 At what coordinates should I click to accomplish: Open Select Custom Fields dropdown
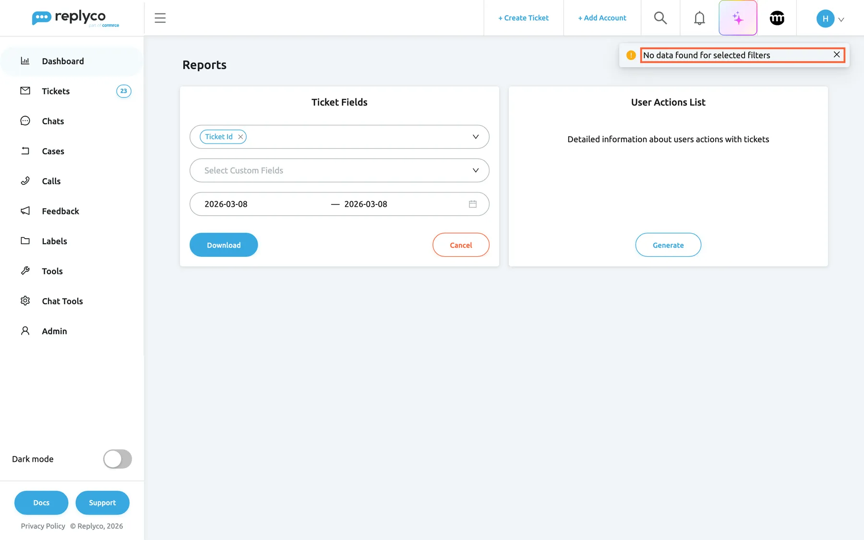pyautogui.click(x=339, y=170)
